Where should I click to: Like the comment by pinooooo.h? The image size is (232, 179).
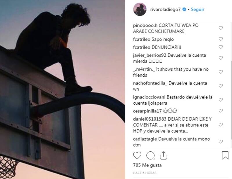tap(221, 28)
